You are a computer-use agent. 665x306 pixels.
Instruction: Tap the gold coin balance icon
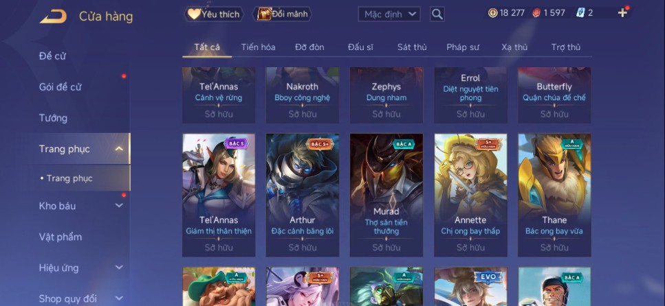(x=492, y=13)
